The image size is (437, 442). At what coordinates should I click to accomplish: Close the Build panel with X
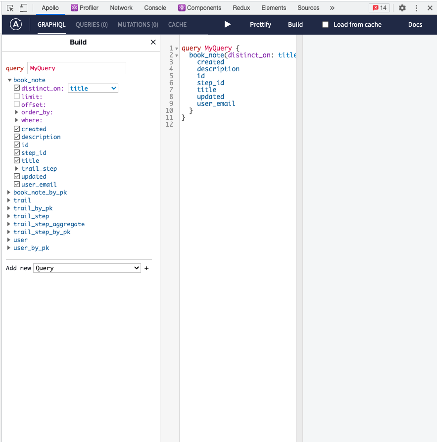[153, 43]
